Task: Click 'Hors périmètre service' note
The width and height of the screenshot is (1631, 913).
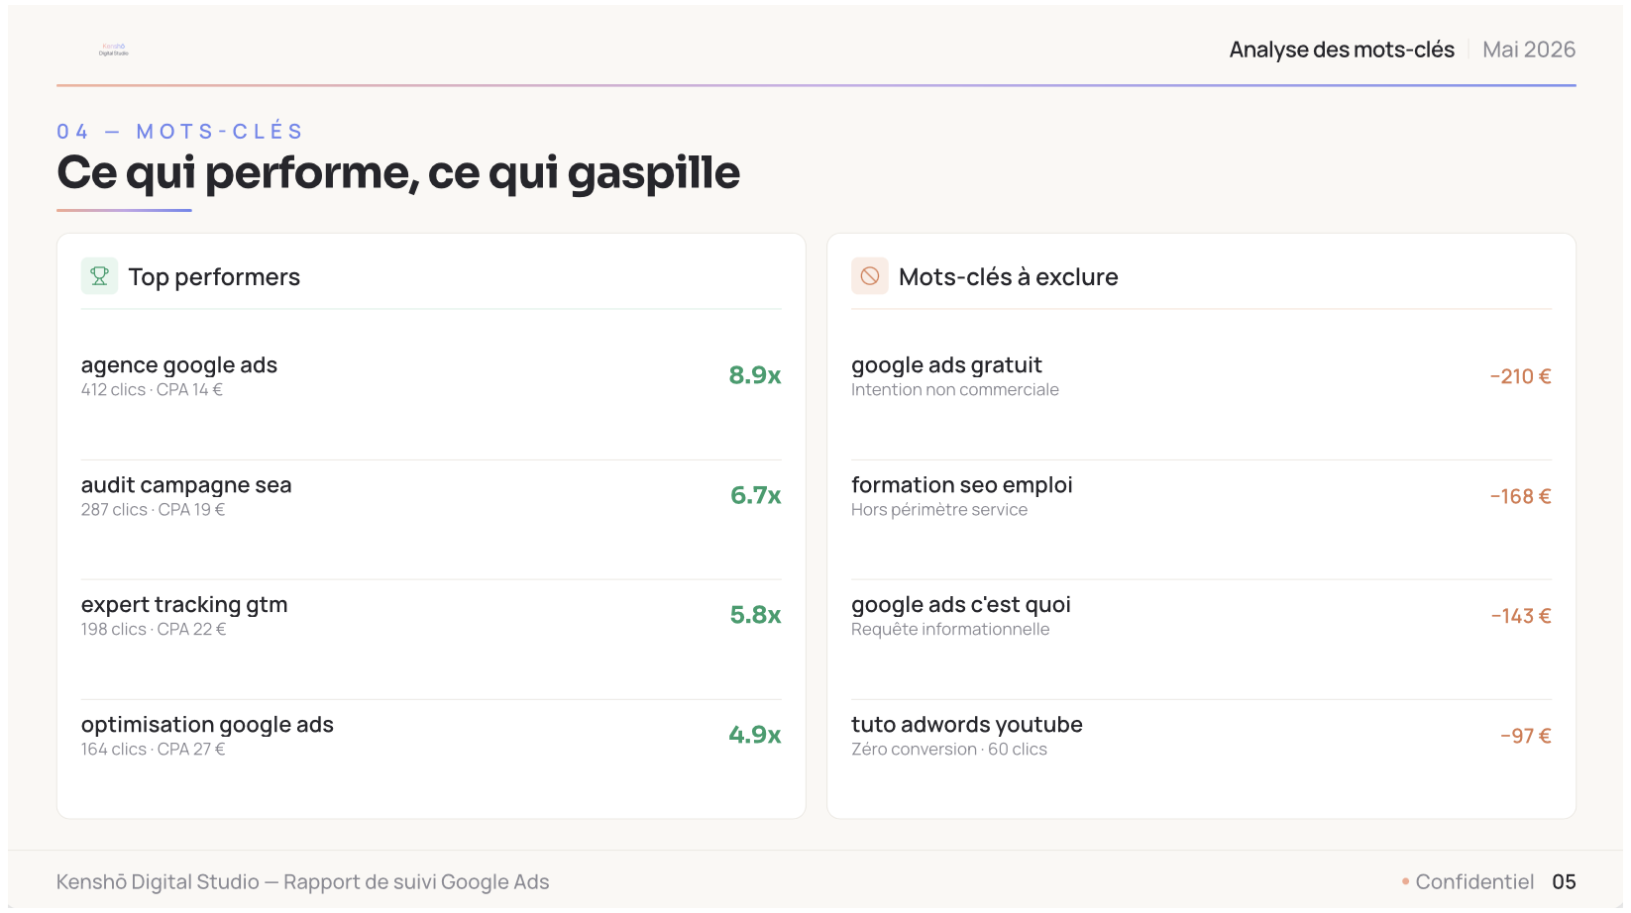Action: tap(939, 510)
